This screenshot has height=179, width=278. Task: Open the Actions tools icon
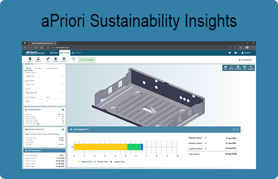(64, 59)
